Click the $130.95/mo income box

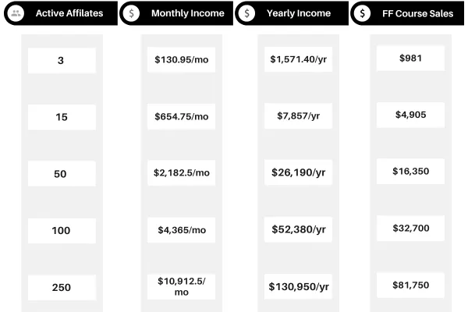coord(182,60)
